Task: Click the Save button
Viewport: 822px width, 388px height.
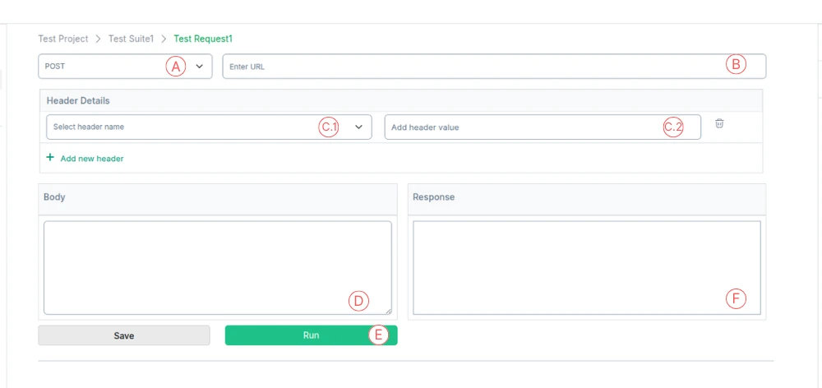Action: click(x=124, y=335)
